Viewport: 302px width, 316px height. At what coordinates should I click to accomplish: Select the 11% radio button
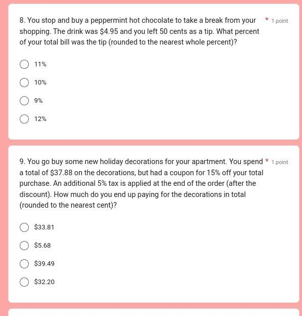tap(24, 64)
